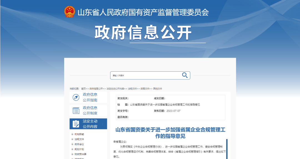This screenshot has width=300, height=159.
Task: Click the 发文机关 label
Action: (123, 99)
